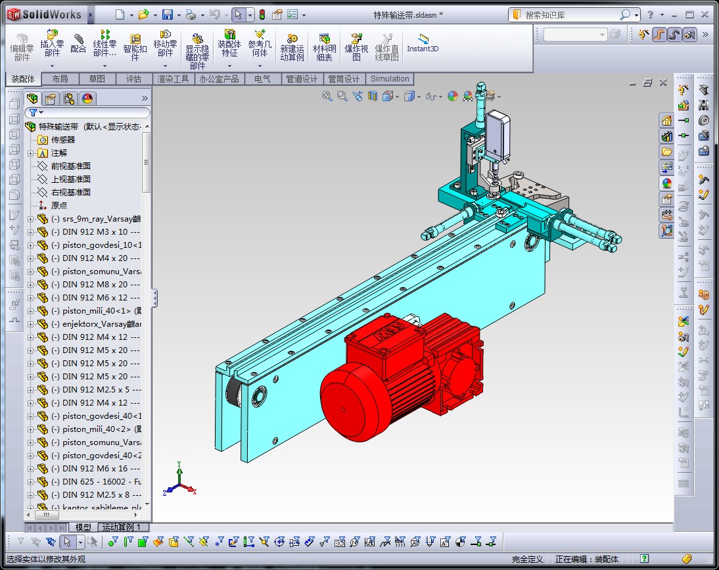This screenshot has height=570, width=719.
Task: Expand the feature tree tabs chevron
Action: pyautogui.click(x=145, y=98)
